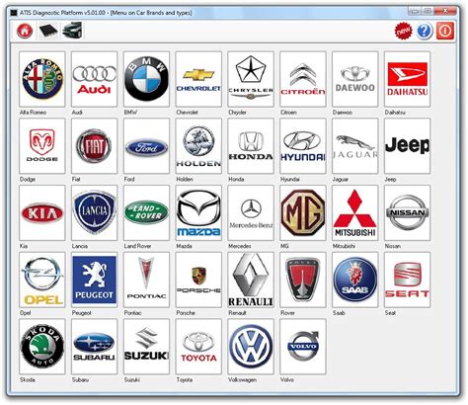Open the Pontiac brand logo
The image size is (468, 405).
tap(146, 280)
